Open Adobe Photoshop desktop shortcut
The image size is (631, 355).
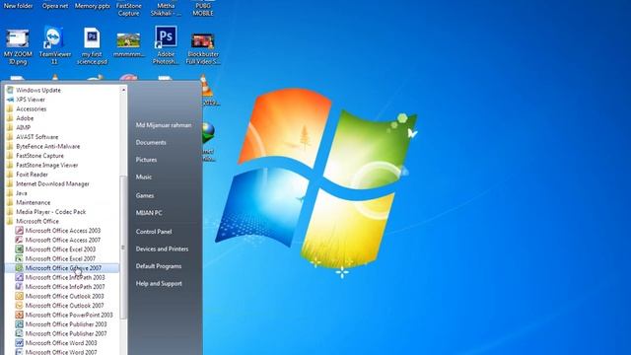tap(166, 45)
